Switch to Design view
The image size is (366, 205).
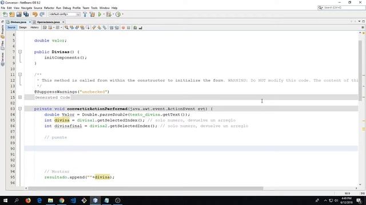coord(23,27)
